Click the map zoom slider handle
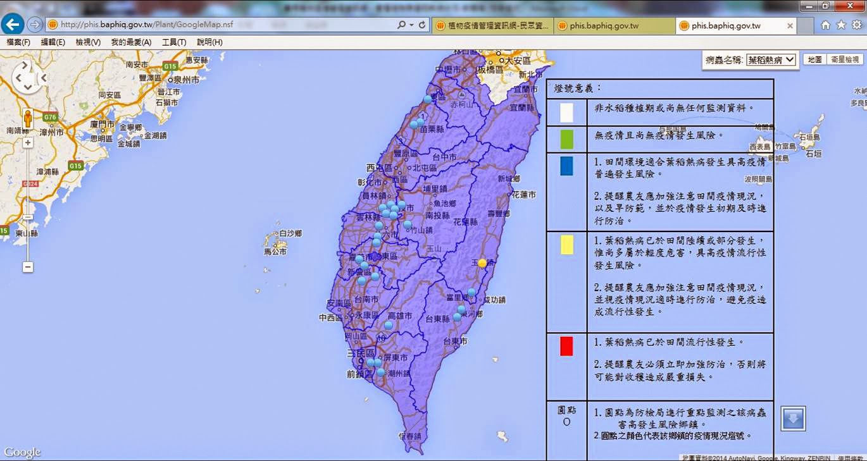The height and width of the screenshot is (461, 867). tap(28, 217)
